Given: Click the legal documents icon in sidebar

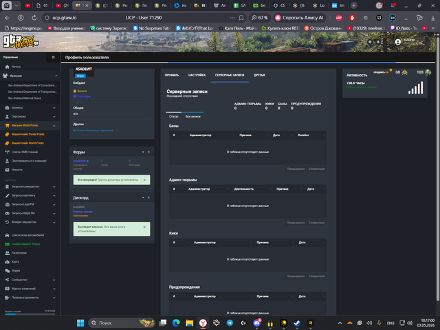Looking at the screenshot, I should click(8, 298).
